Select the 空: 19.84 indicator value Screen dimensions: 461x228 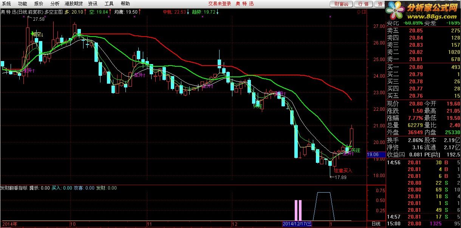tap(100, 12)
